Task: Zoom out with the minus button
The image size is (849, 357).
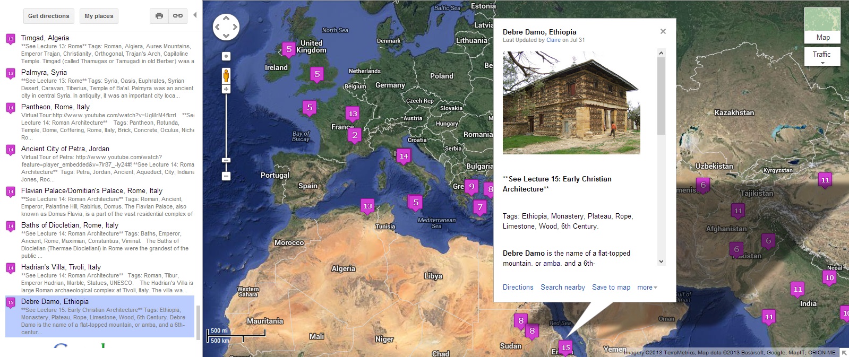Action: point(226,176)
